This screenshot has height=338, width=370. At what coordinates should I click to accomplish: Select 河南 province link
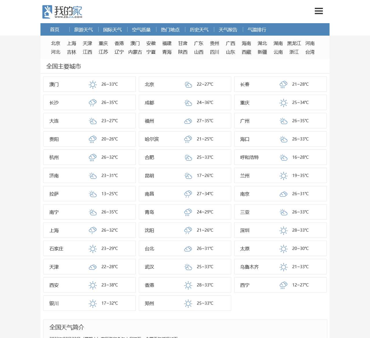pos(310,43)
